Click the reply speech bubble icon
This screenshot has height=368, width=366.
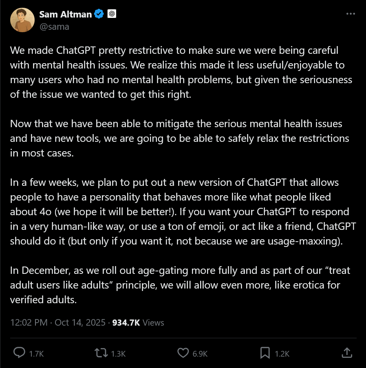point(19,353)
